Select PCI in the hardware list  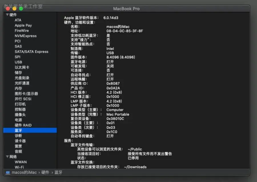click(x=17, y=41)
